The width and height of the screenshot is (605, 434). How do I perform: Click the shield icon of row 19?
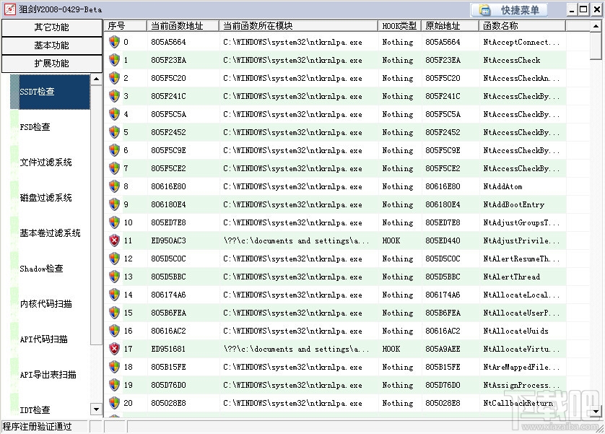pos(114,385)
